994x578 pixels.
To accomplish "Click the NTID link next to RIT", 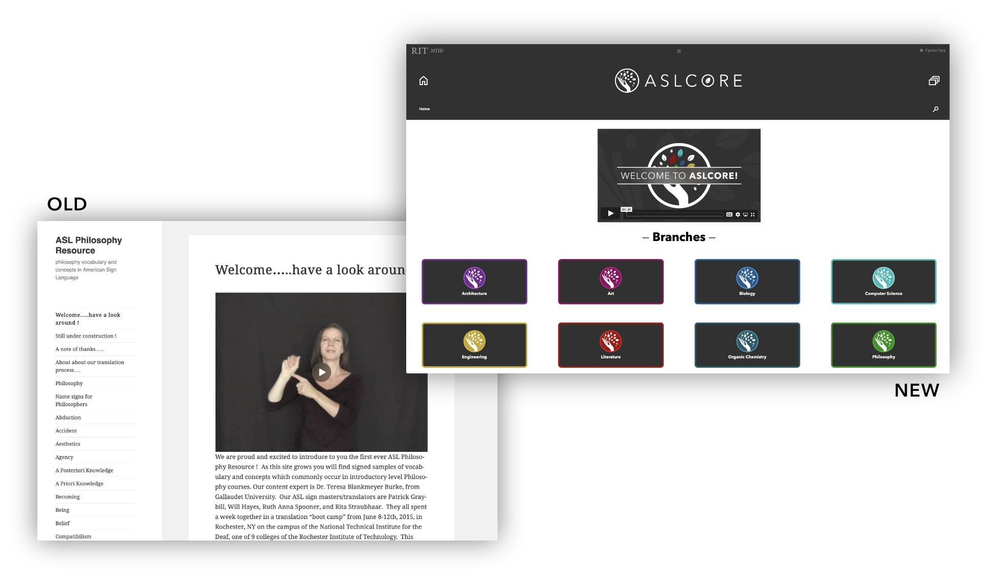I will point(437,51).
